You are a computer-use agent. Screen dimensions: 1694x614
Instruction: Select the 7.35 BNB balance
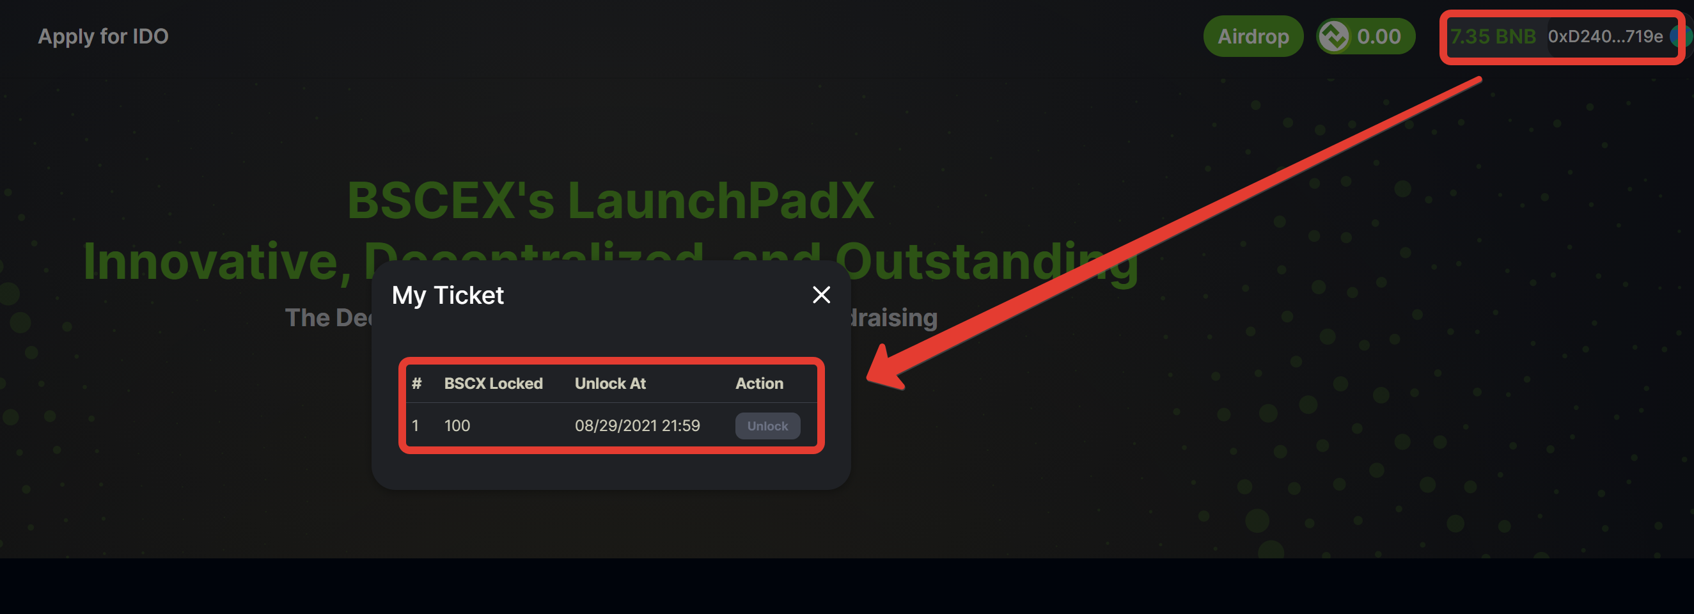pyautogui.click(x=1492, y=36)
